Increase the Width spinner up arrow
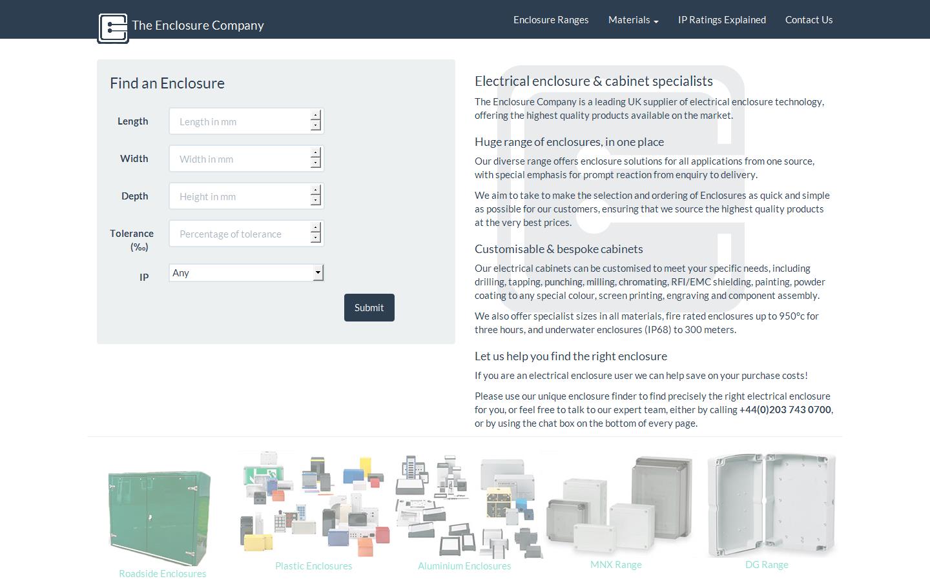 point(315,154)
